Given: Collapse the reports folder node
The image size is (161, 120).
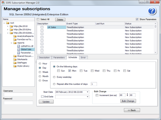Looking at the screenshot, I should (11, 43).
